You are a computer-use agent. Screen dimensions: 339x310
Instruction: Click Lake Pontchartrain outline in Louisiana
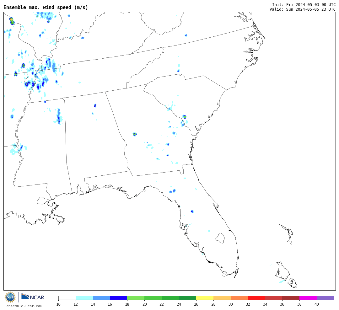tap(42, 200)
